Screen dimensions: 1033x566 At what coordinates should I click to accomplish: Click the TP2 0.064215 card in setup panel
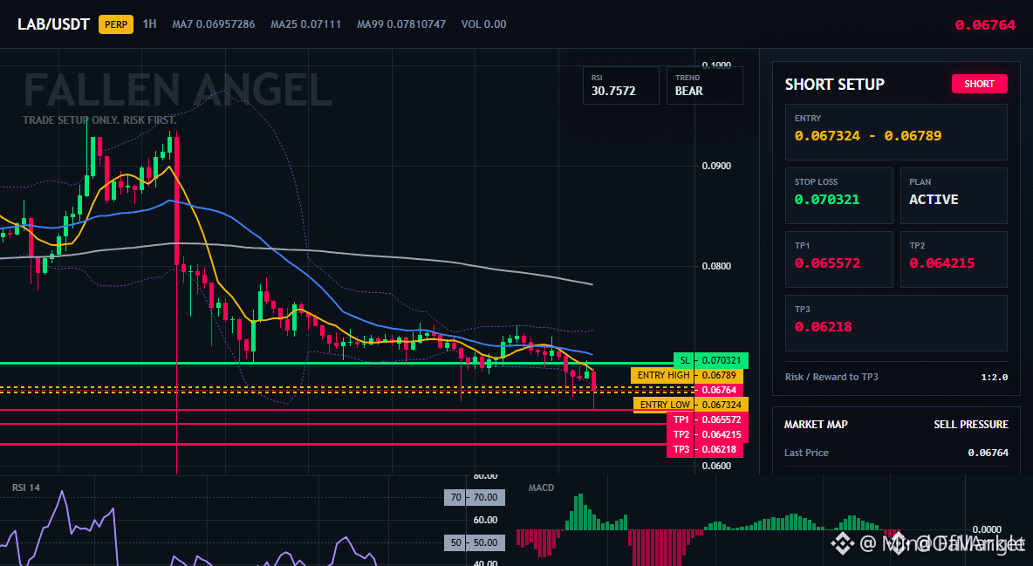pyautogui.click(x=954, y=259)
